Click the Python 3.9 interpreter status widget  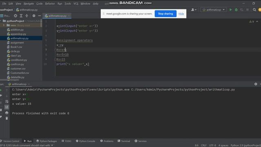tap(246, 145)
